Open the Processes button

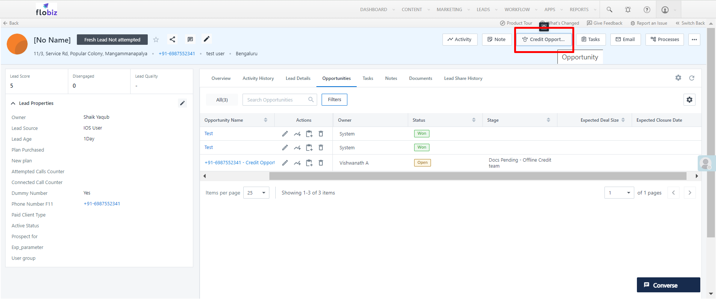point(665,40)
